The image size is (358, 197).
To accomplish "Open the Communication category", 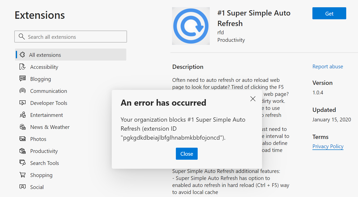I will tap(49, 91).
